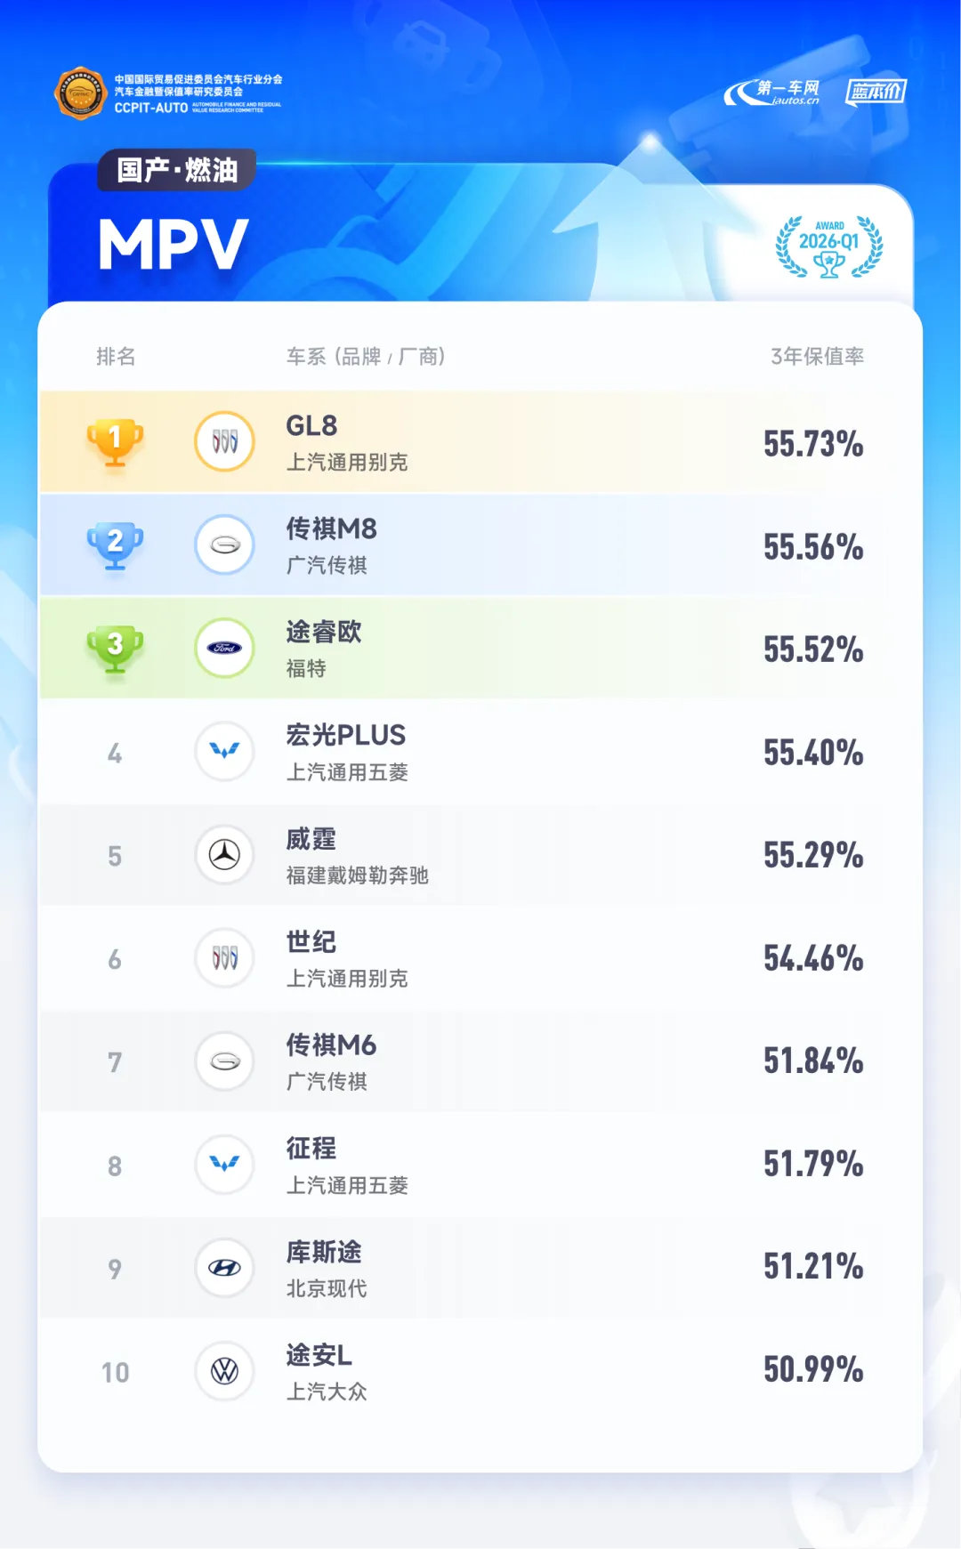Viewport: 961px width, 1549px height.
Task: Click the 世纪 model name row
Action: pyautogui.click(x=480, y=958)
